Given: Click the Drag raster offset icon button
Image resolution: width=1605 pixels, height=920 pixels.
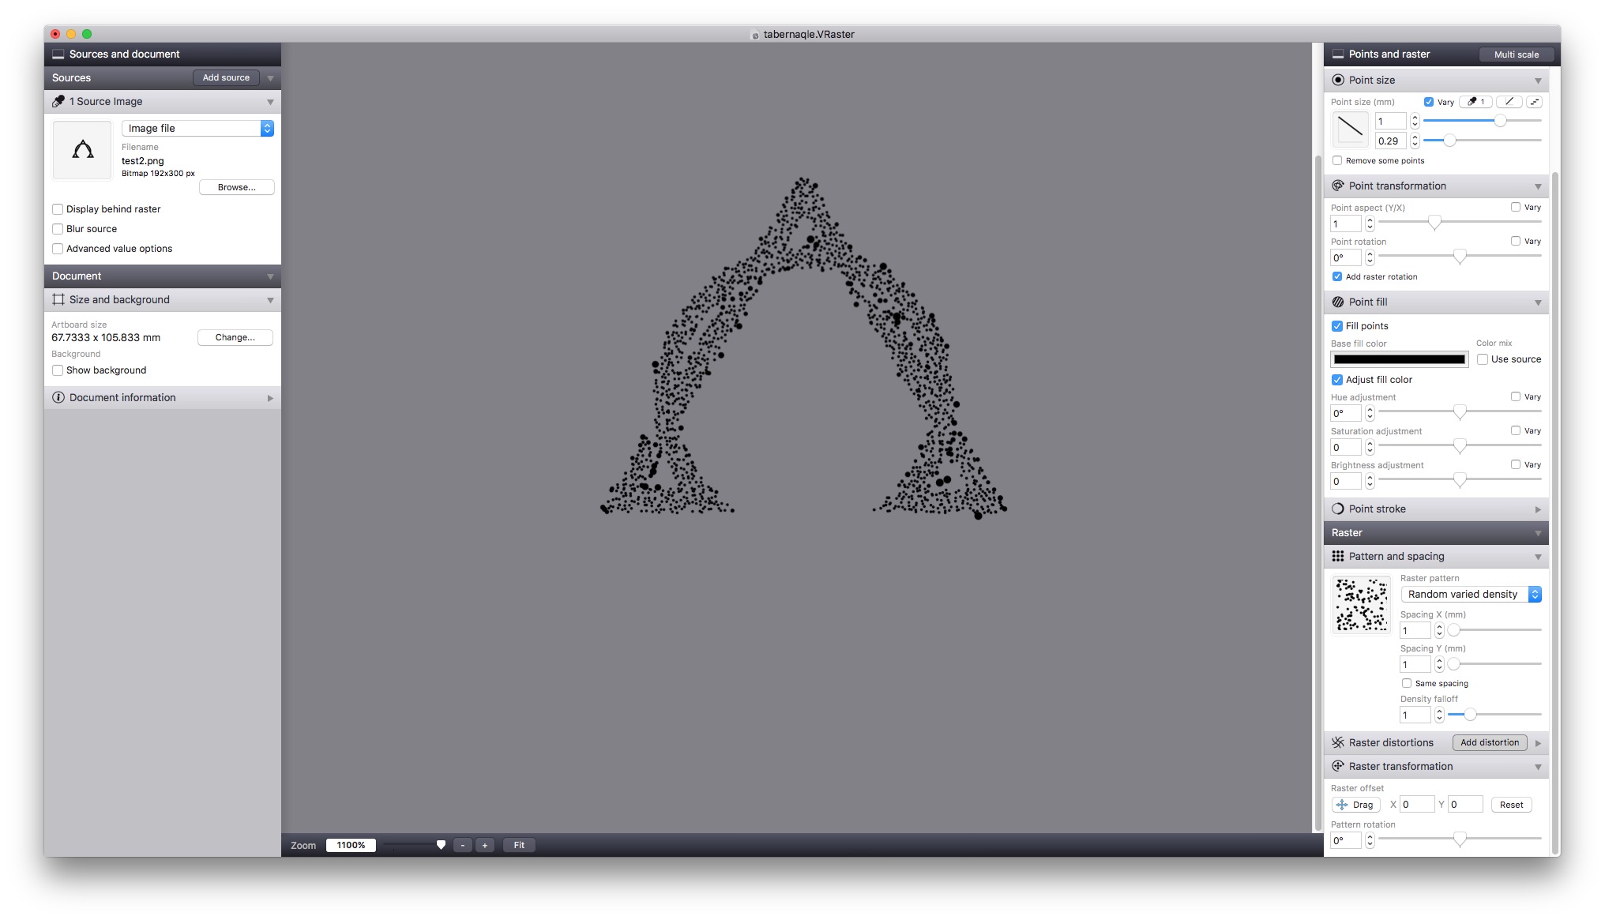Looking at the screenshot, I should point(1355,805).
